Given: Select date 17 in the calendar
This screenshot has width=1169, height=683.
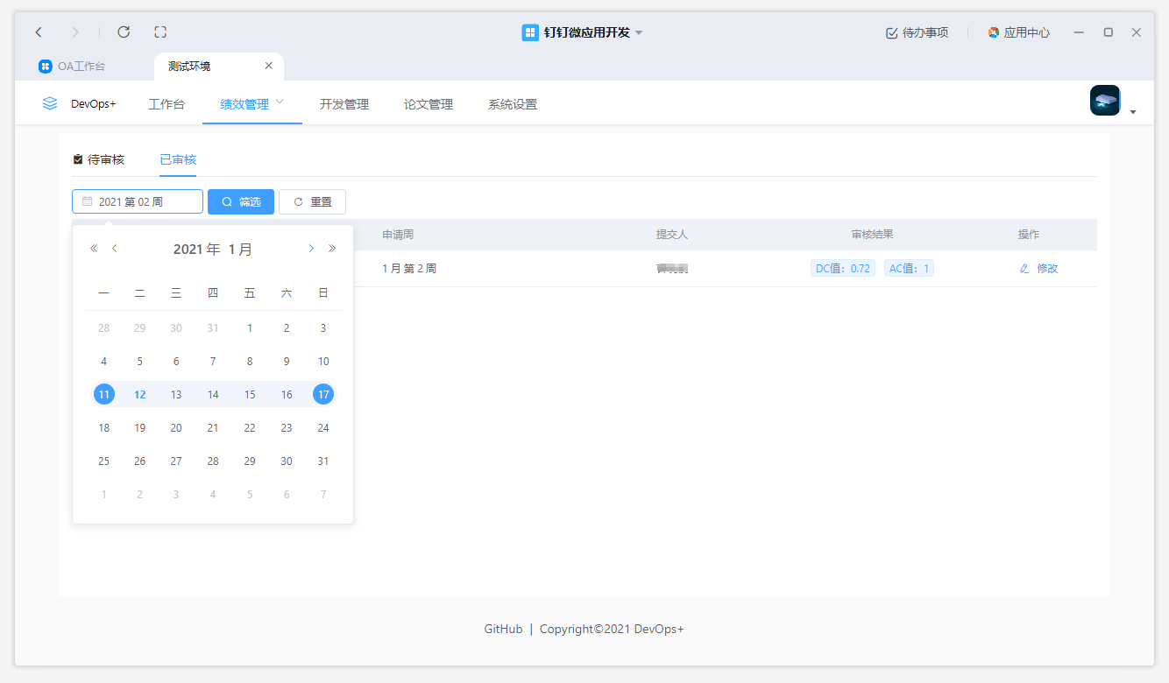Looking at the screenshot, I should click(323, 395).
